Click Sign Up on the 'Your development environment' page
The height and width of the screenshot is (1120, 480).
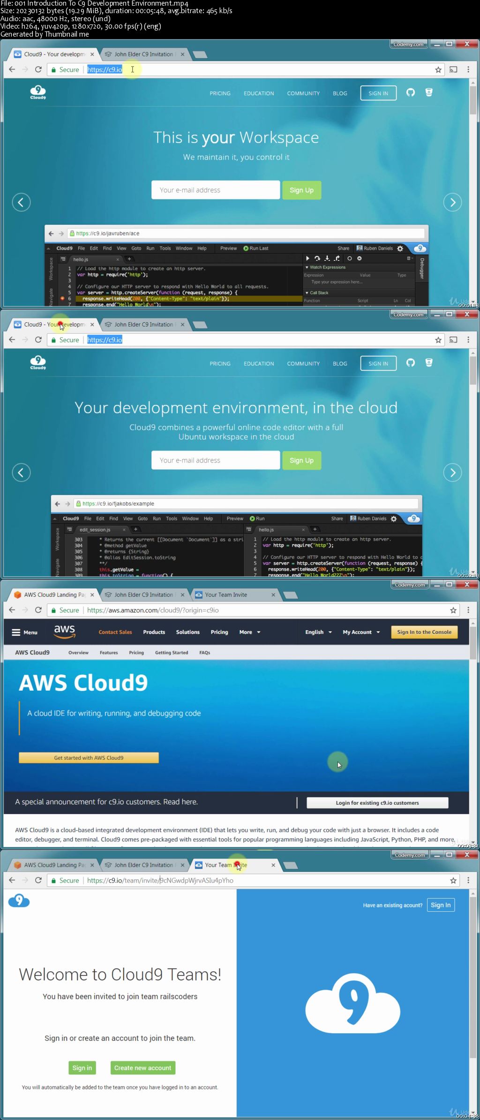(301, 460)
